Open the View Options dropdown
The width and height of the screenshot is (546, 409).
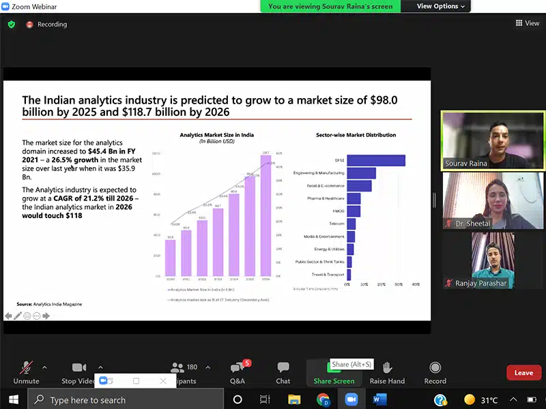(441, 6)
